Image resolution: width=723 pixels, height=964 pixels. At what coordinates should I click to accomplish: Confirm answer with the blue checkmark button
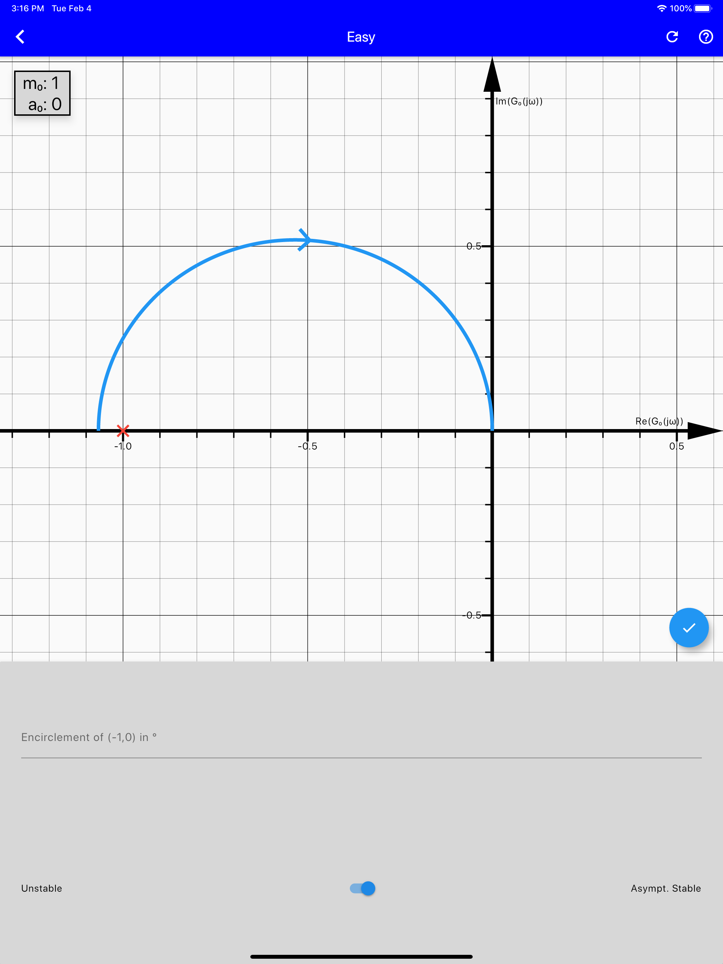click(x=688, y=628)
